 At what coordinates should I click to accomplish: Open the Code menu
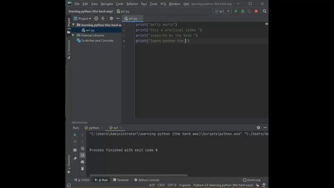coord(120,4)
